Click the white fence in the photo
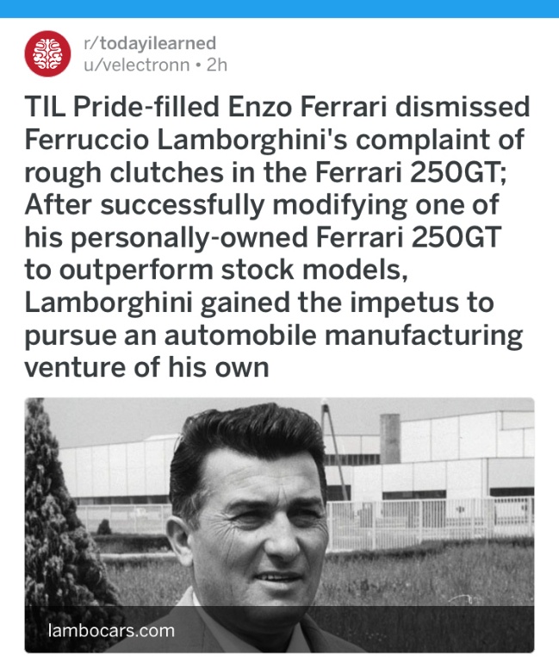 point(431,523)
